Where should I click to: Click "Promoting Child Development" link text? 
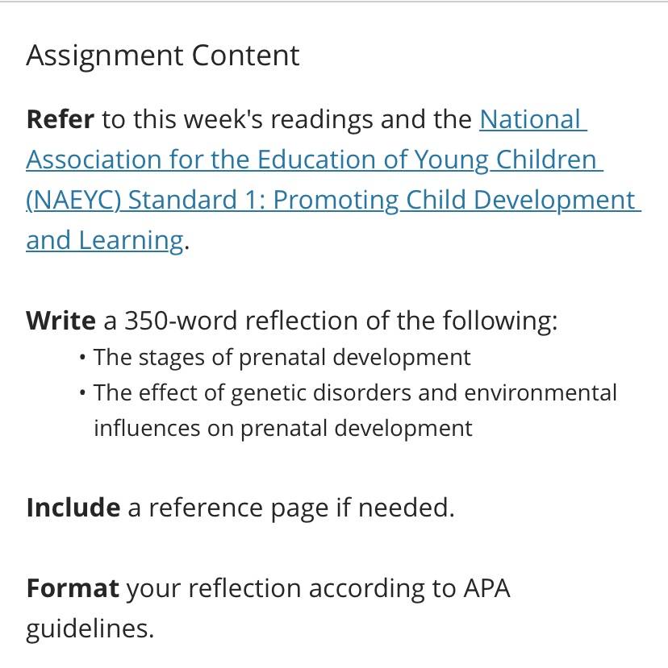(x=454, y=200)
